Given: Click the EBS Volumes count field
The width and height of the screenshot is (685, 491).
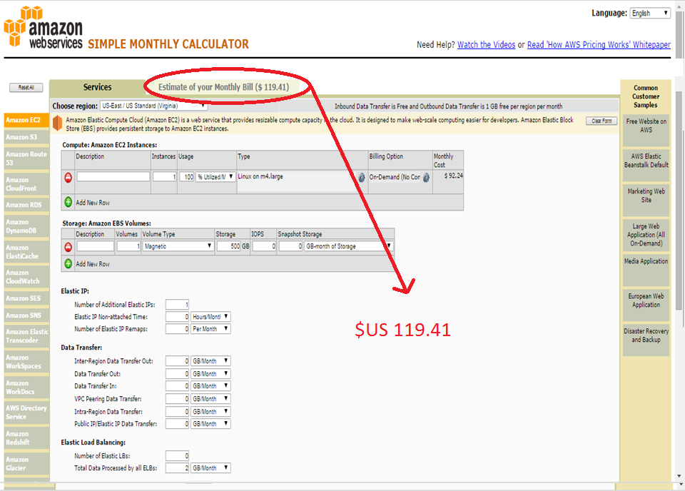Looking at the screenshot, I should point(128,246).
